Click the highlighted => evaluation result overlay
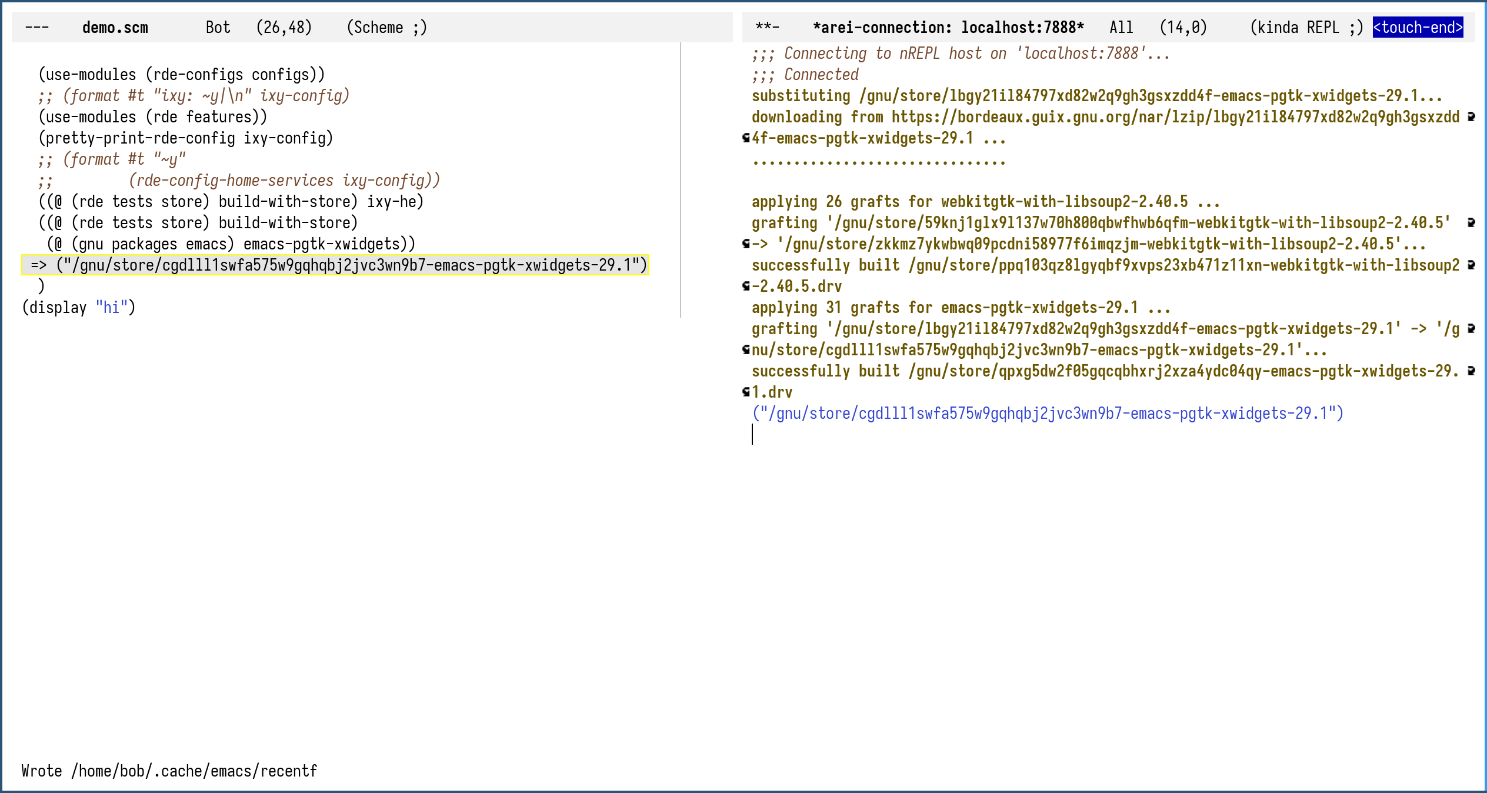 [x=335, y=265]
